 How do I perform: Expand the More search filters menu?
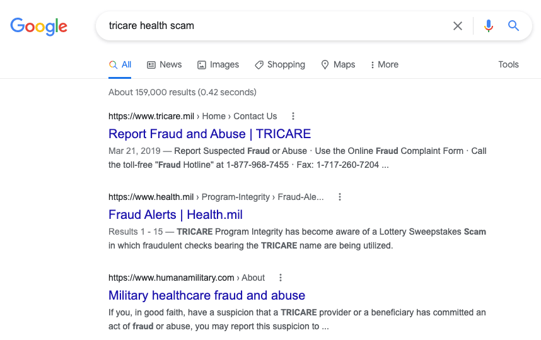click(x=384, y=64)
